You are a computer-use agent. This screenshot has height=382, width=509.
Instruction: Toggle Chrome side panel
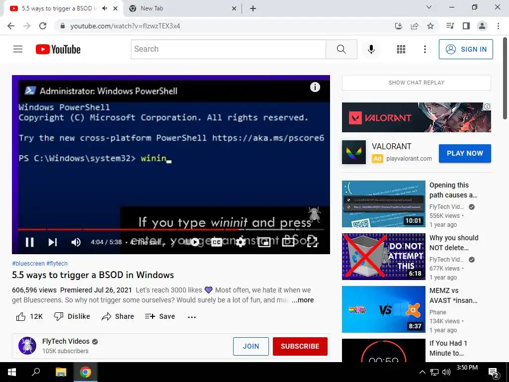pos(466,26)
